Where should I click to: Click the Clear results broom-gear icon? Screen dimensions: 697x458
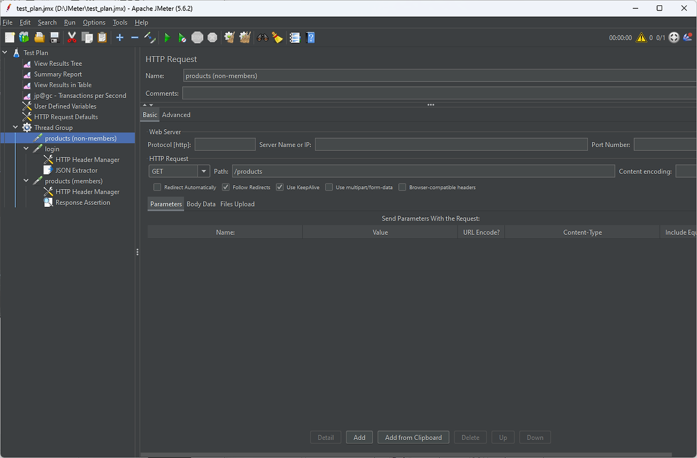click(230, 38)
